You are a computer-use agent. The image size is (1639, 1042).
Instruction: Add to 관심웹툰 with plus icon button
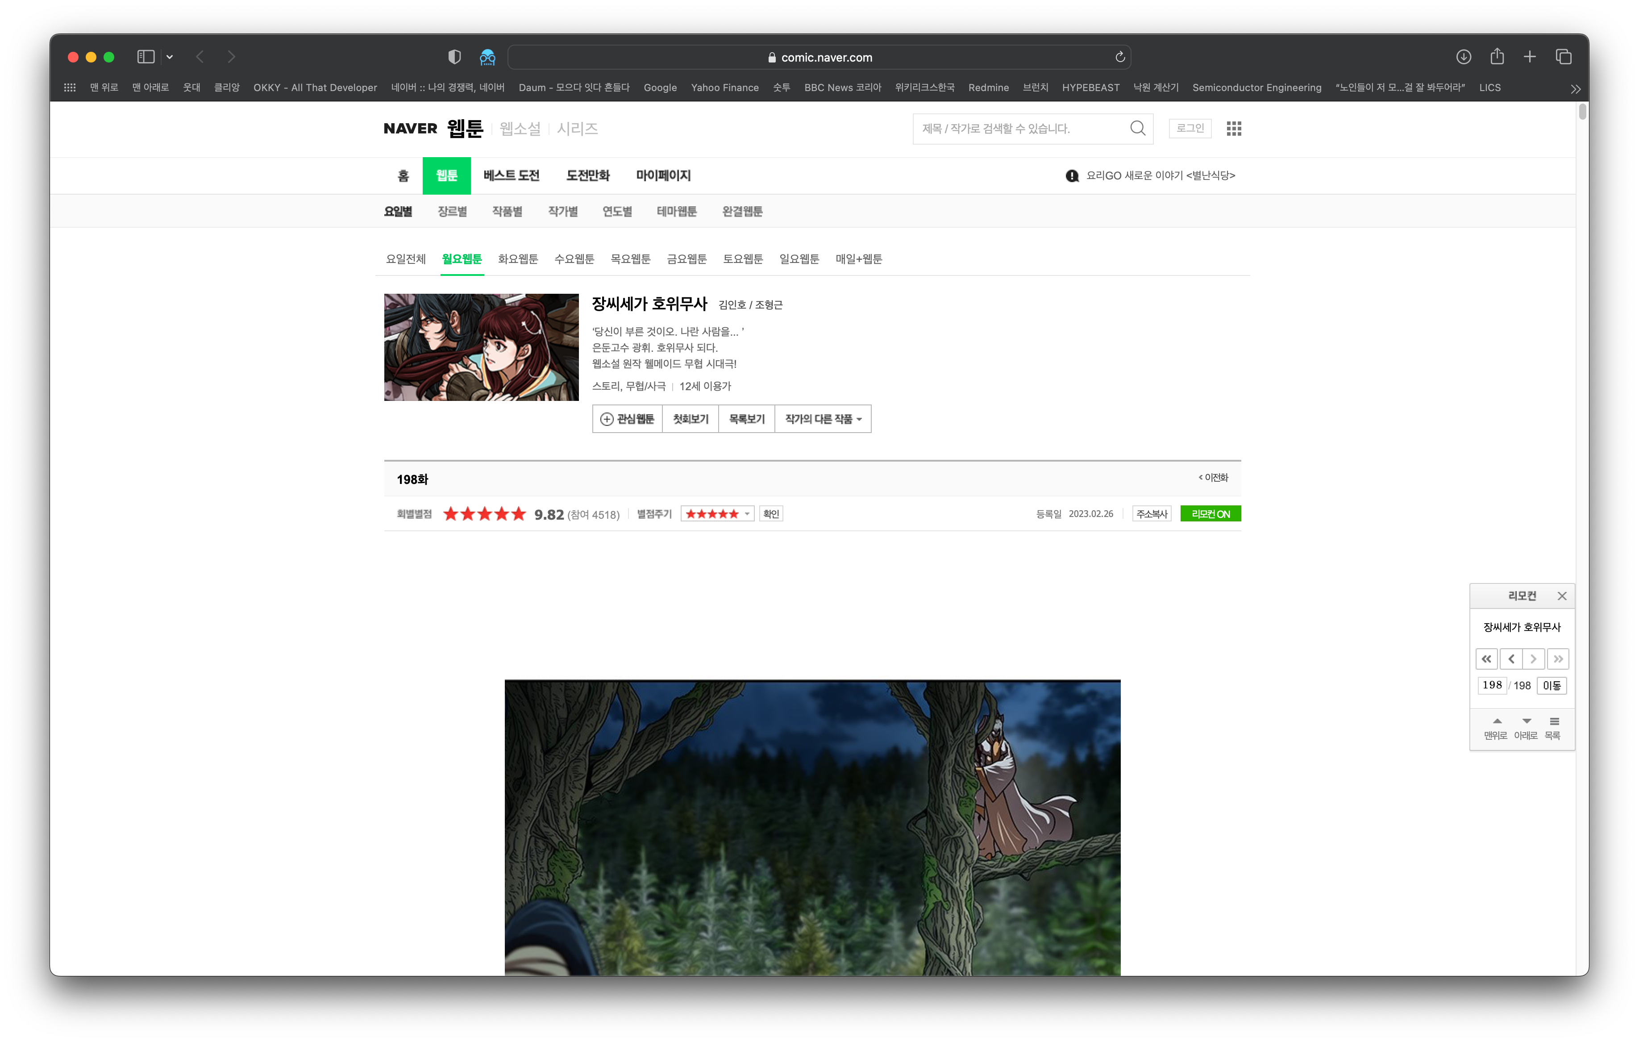(627, 419)
